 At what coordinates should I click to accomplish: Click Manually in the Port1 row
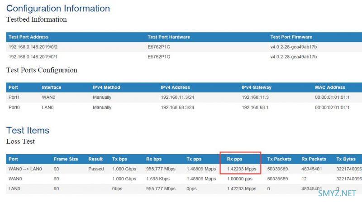[102, 97]
